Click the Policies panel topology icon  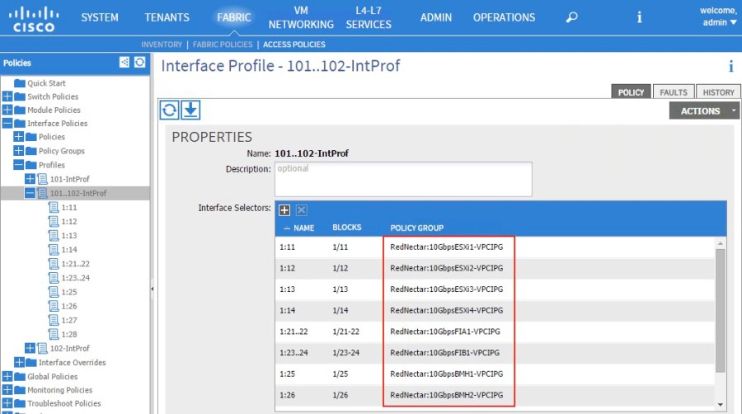[x=124, y=62]
